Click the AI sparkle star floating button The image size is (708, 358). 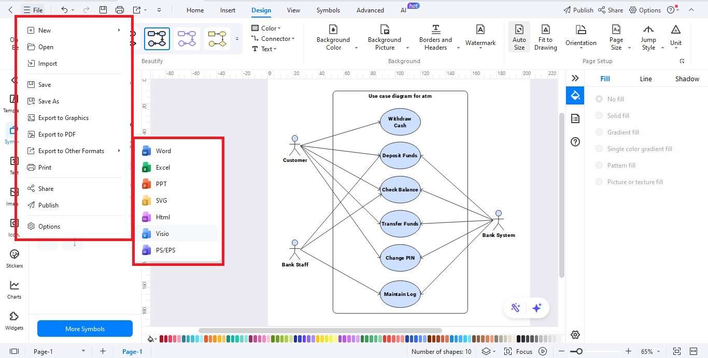point(537,308)
